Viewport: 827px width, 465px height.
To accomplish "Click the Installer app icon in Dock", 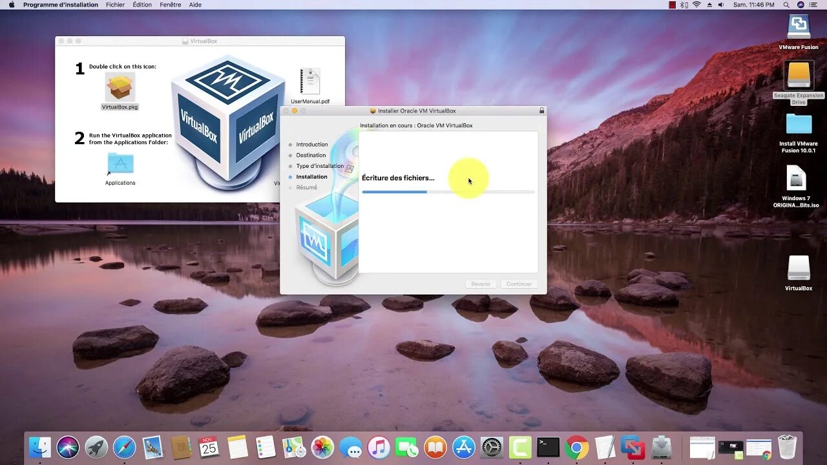I will point(662,447).
